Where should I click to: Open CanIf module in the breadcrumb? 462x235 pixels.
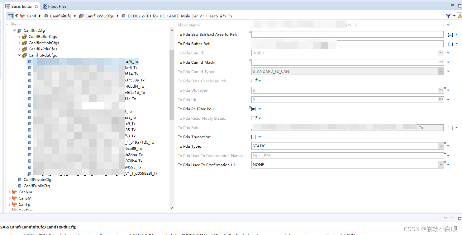[x=28, y=16]
